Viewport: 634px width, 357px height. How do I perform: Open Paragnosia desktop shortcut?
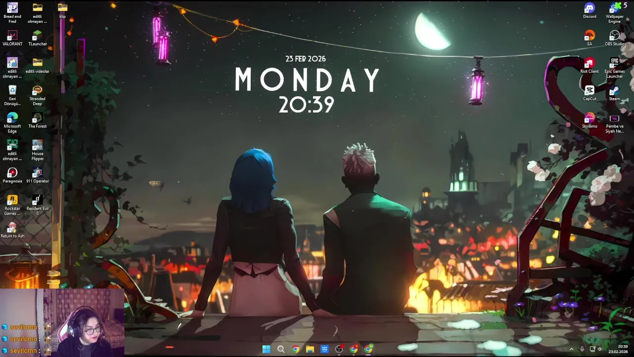[12, 176]
